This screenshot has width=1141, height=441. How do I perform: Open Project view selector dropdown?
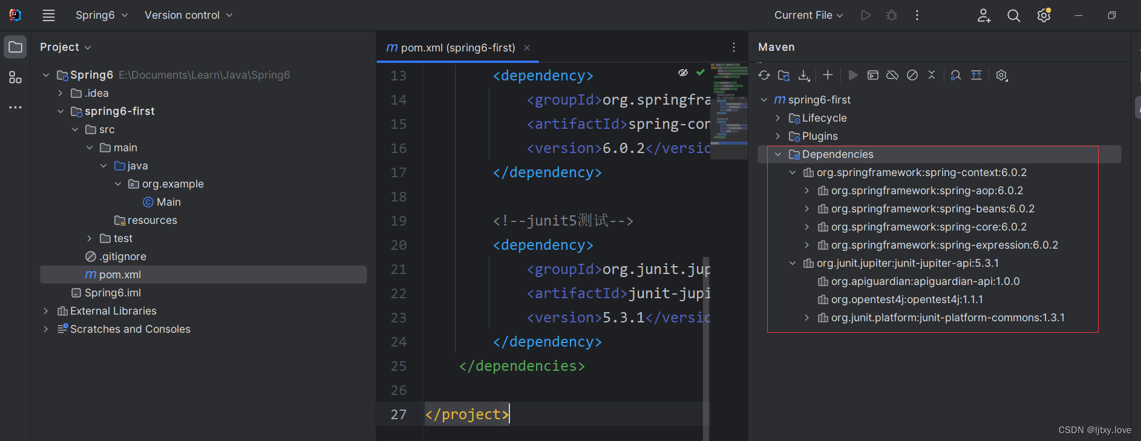tap(65, 47)
